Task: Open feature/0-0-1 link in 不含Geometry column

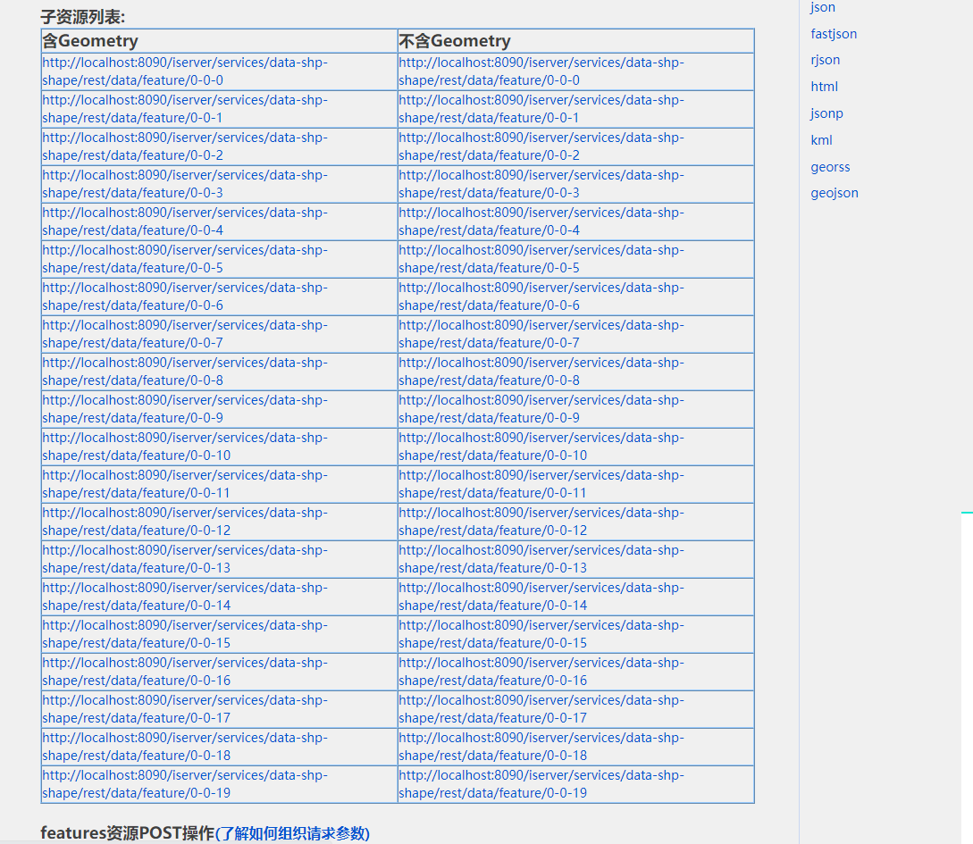Action: point(541,109)
